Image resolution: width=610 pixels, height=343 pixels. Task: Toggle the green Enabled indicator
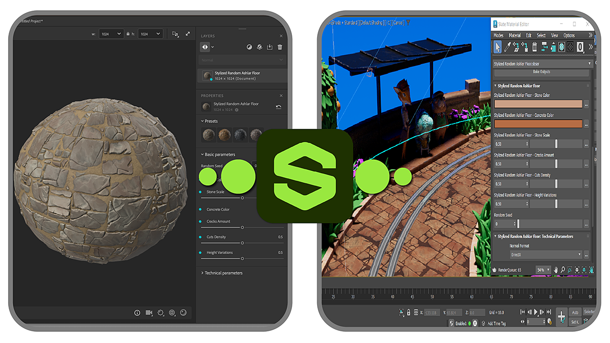(x=470, y=323)
